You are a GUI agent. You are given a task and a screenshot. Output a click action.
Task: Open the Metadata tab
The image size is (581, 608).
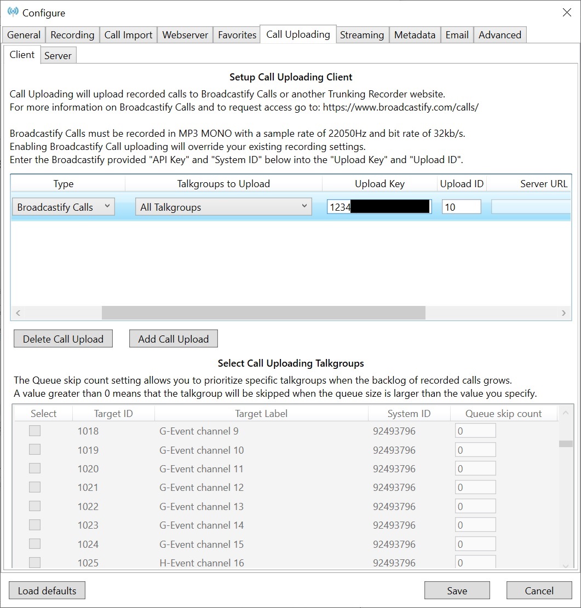click(x=415, y=35)
